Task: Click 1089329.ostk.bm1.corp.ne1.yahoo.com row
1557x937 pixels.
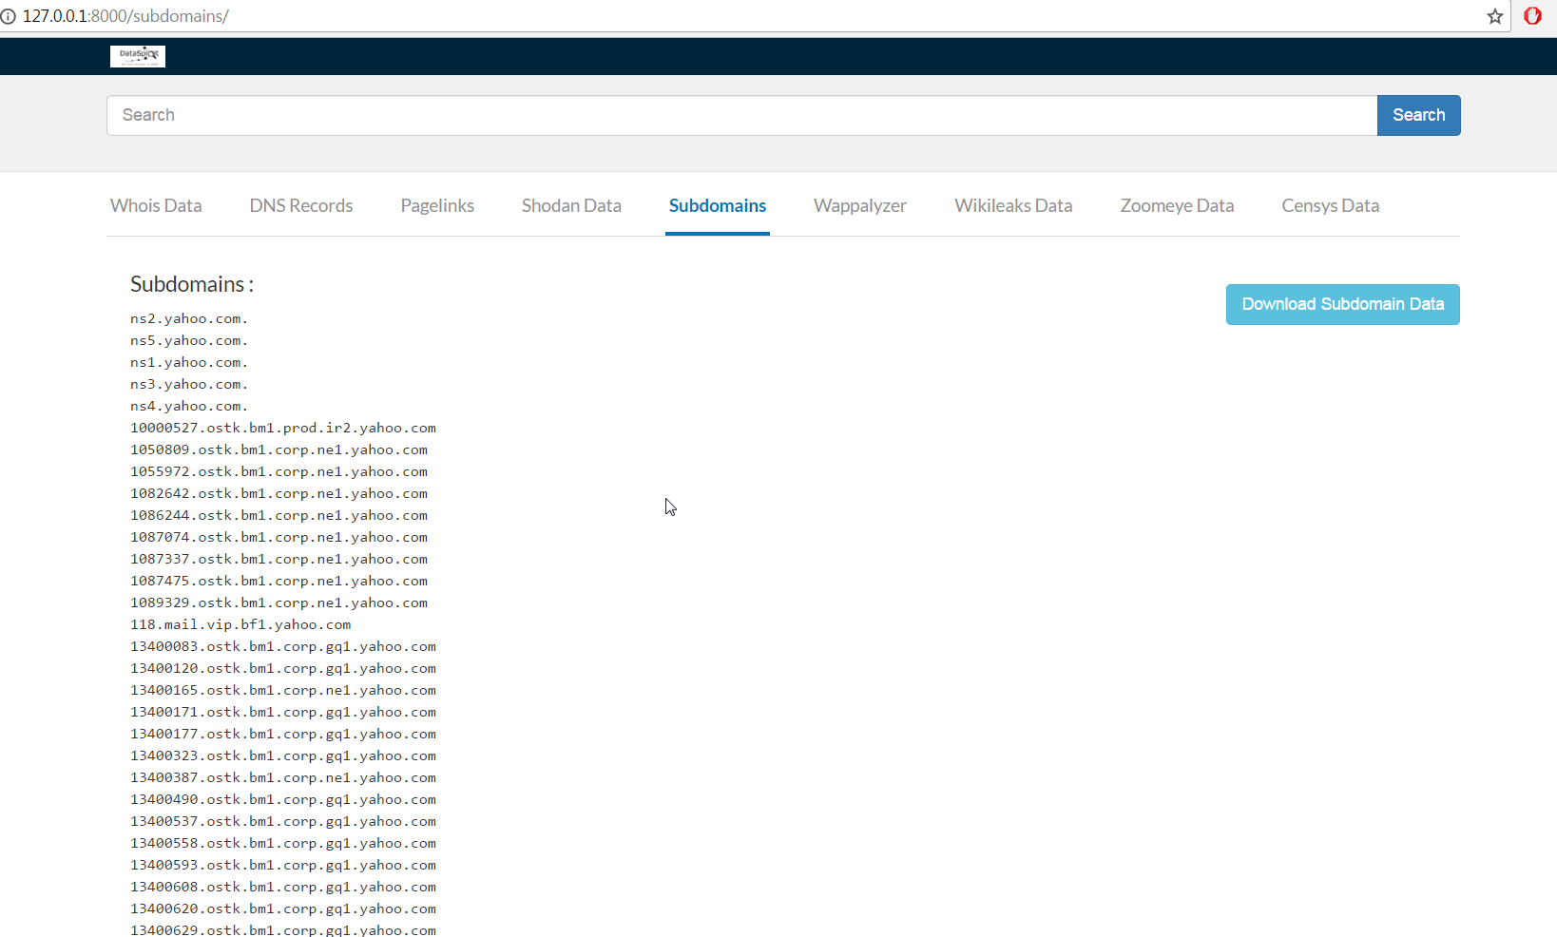Action: [x=279, y=602]
